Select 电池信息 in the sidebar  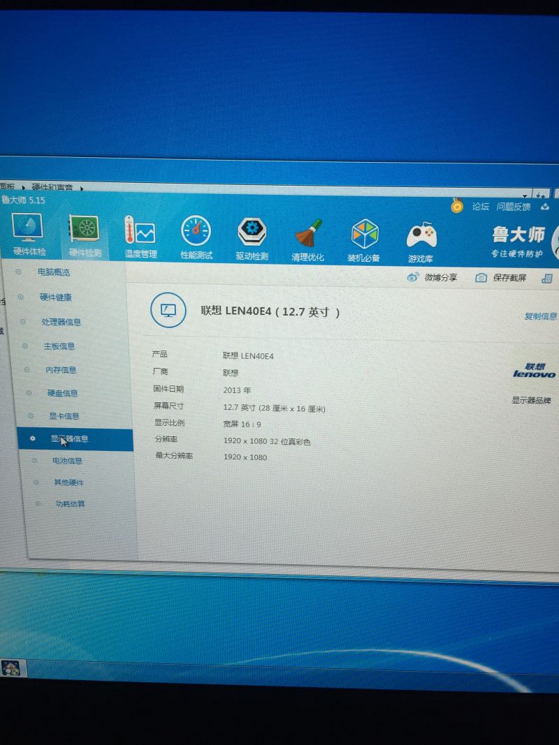tap(67, 461)
